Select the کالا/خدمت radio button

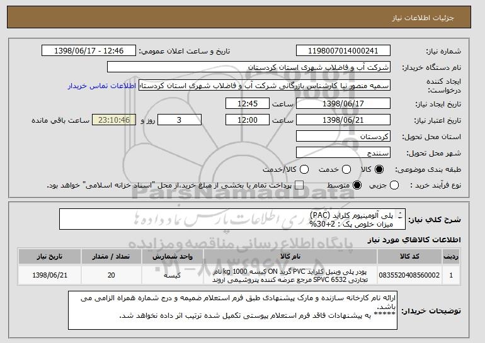(304, 169)
